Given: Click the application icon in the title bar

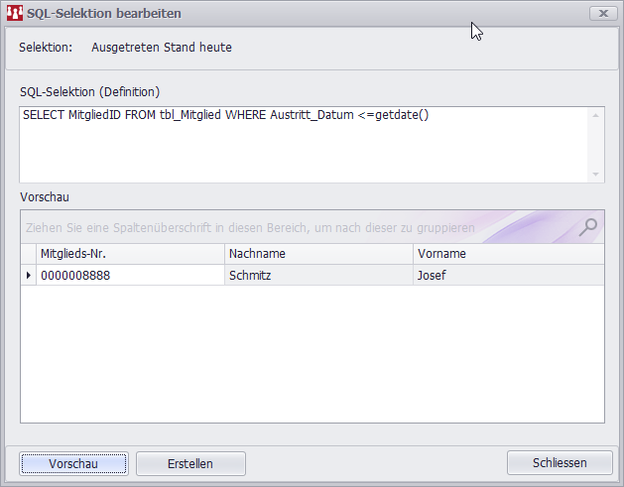Looking at the screenshot, I should (x=15, y=14).
